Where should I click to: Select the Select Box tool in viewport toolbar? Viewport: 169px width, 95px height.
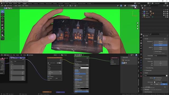tap(3, 12)
